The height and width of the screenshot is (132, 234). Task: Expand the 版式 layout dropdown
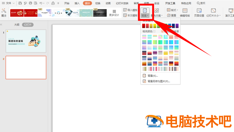click(172, 10)
